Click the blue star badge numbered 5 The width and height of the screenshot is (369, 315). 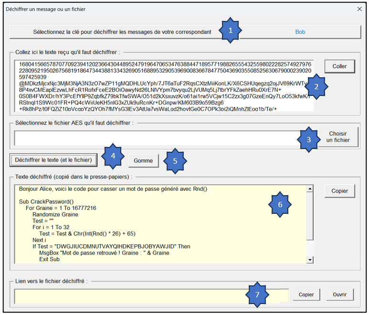[175, 161]
